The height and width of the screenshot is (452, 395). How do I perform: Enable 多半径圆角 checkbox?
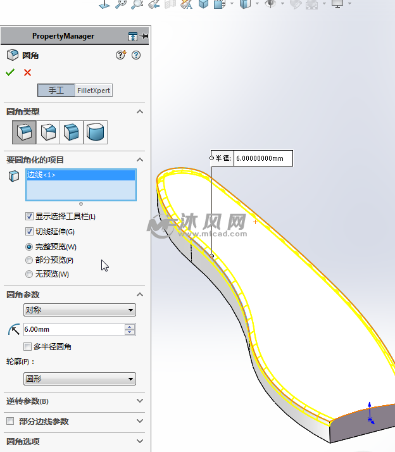(x=27, y=346)
